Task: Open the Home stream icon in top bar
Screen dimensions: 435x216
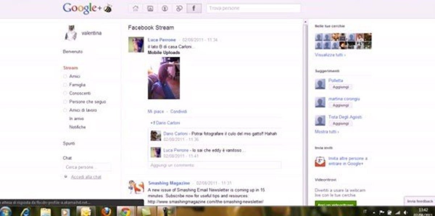Action: coord(136,8)
